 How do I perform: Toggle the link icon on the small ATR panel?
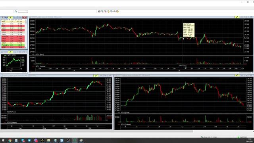[10, 52]
